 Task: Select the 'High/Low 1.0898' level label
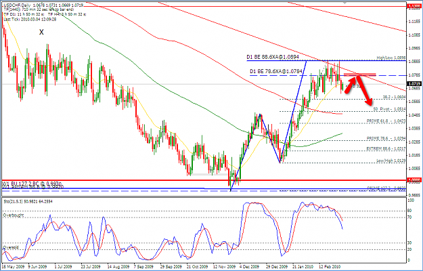(391, 58)
